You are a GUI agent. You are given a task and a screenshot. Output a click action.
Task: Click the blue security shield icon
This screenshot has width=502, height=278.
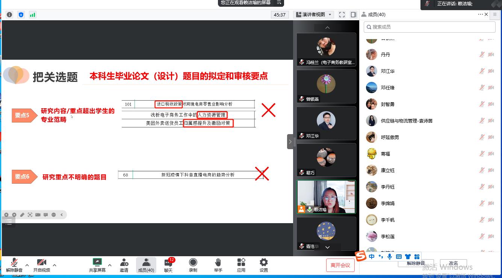pyautogui.click(x=21, y=15)
